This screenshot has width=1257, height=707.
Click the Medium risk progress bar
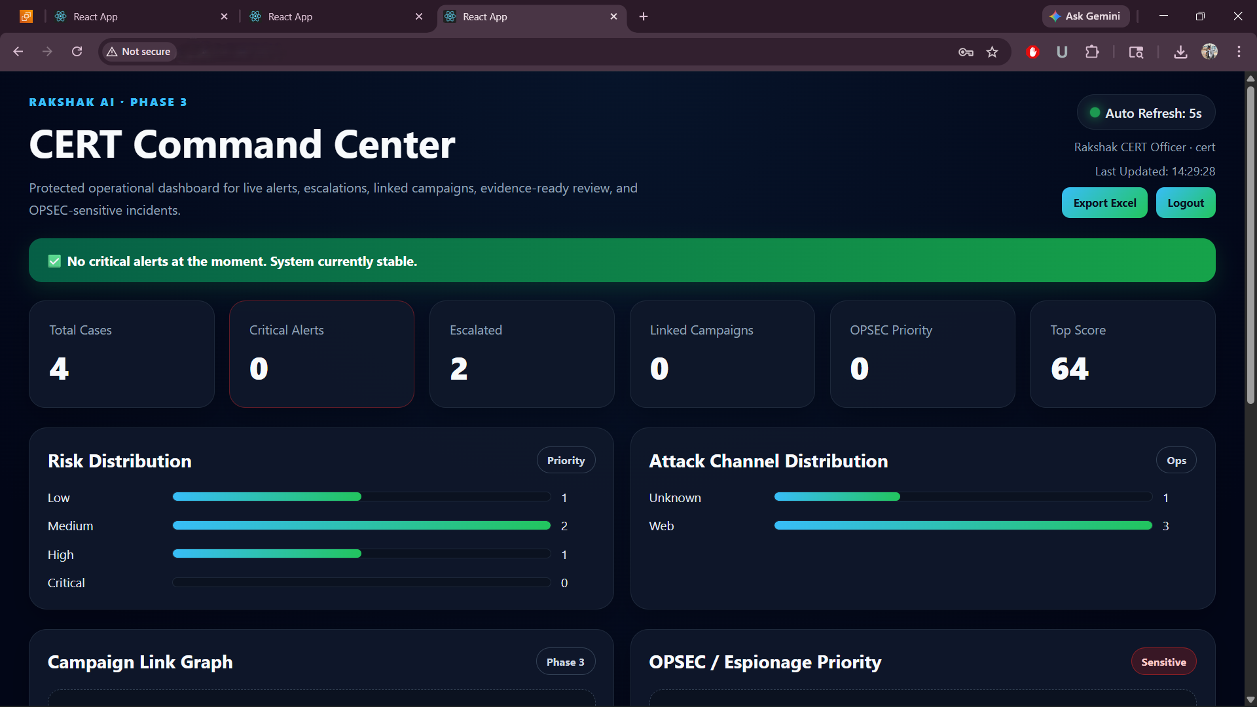tap(361, 525)
